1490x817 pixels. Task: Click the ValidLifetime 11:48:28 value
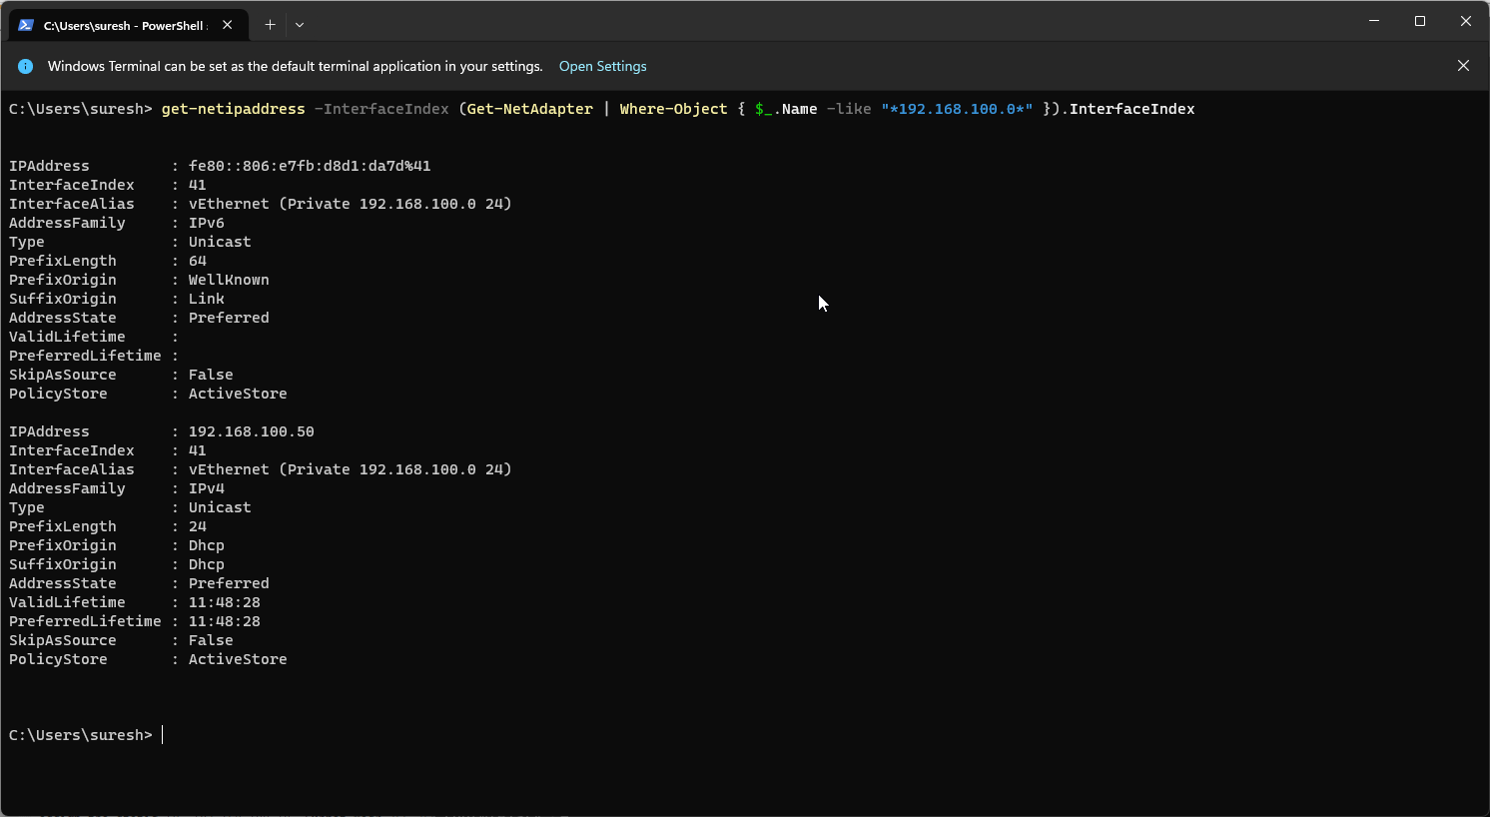pyautogui.click(x=225, y=602)
